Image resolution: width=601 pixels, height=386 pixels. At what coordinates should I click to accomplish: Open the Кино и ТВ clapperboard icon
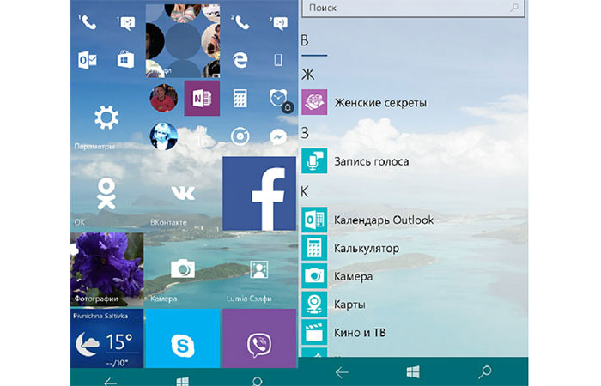(x=314, y=333)
